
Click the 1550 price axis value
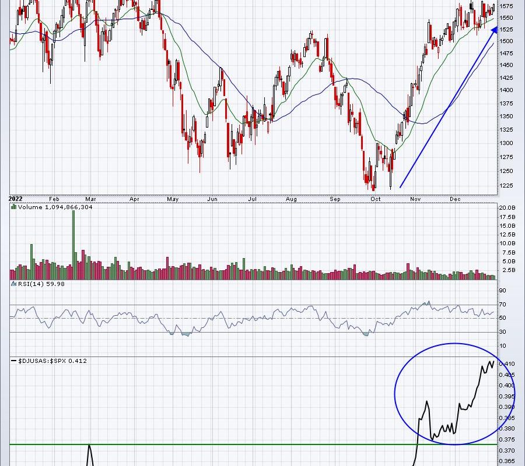pos(506,17)
